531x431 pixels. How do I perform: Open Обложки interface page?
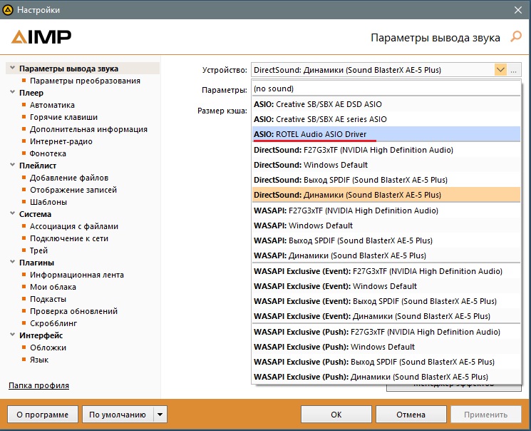tap(48, 348)
